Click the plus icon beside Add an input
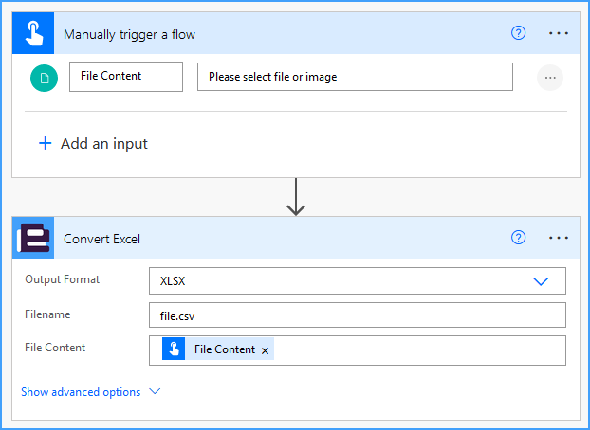Screen dimensions: 590x430 [x=46, y=143]
